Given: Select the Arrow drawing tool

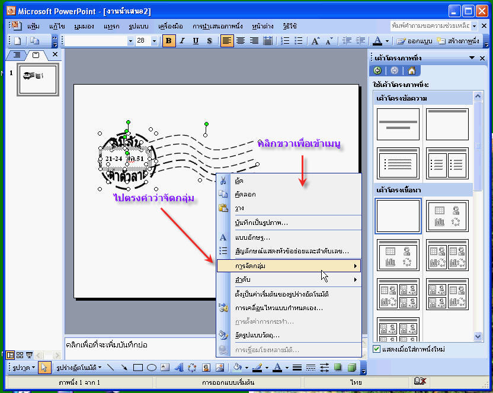Looking at the screenshot, I should [x=124, y=367].
